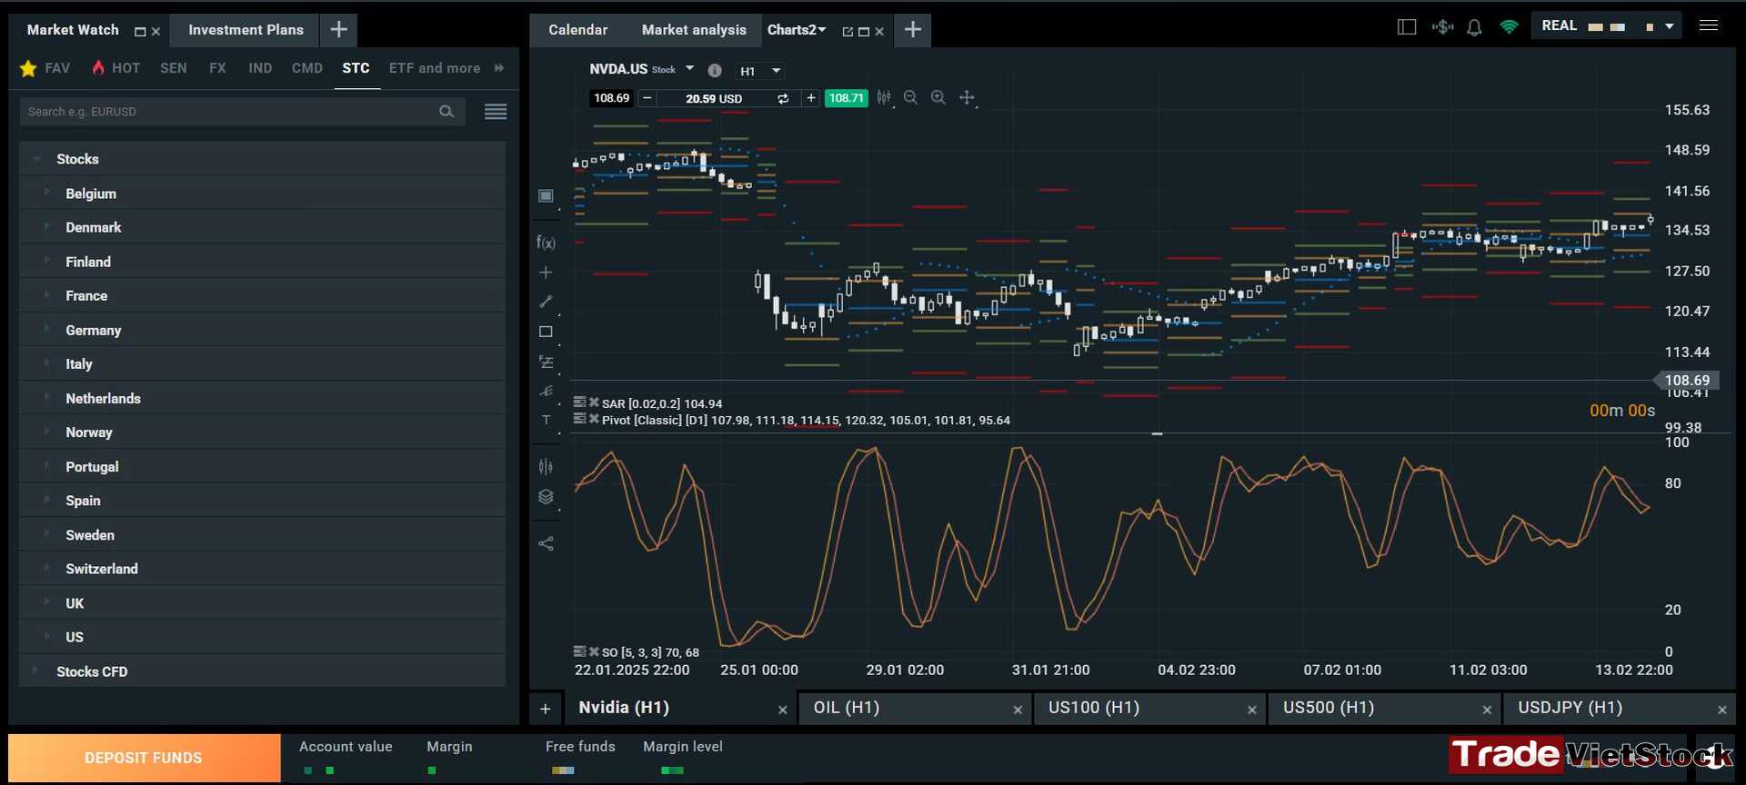Buy NVDA at 108.71
The width and height of the screenshot is (1746, 785).
tap(846, 98)
